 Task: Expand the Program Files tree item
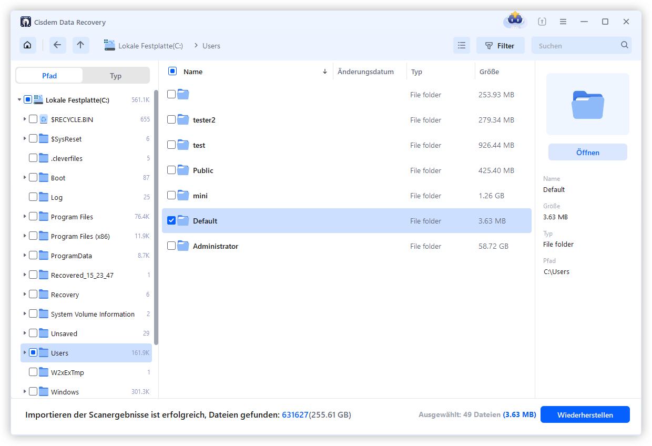click(24, 217)
